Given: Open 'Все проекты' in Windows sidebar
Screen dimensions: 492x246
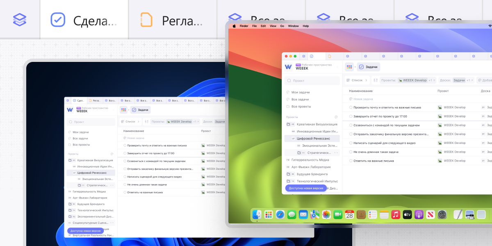Looking at the screenshot, I should pos(78,145).
